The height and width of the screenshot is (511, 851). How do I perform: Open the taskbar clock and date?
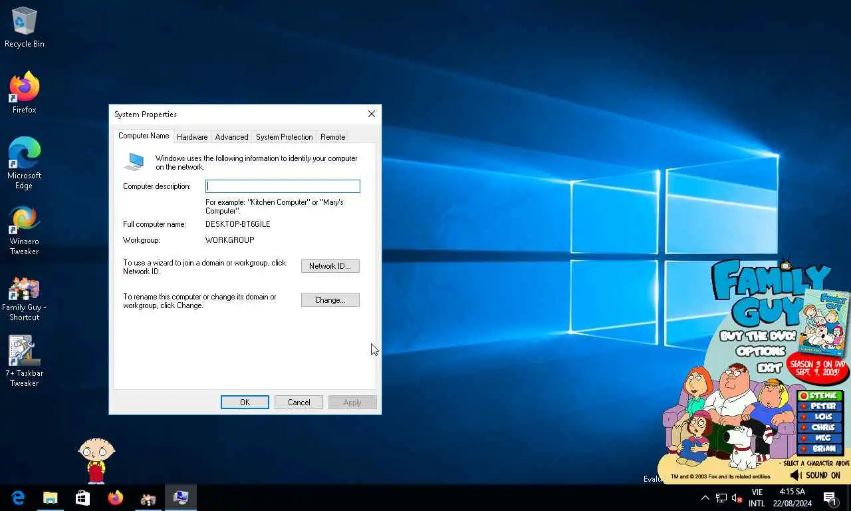tap(792, 498)
